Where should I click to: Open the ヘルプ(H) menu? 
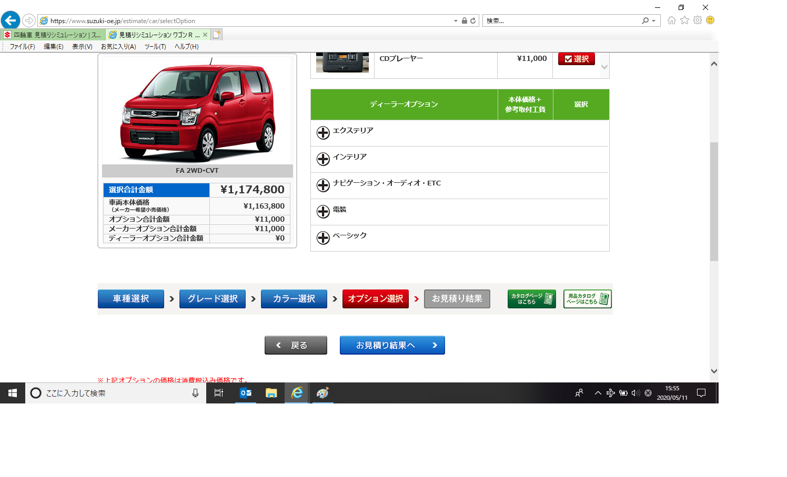187,47
